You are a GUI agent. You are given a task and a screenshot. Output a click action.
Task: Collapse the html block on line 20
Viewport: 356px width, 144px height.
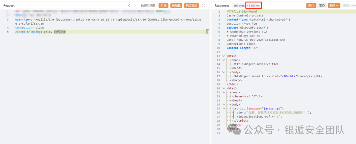tap(224, 88)
